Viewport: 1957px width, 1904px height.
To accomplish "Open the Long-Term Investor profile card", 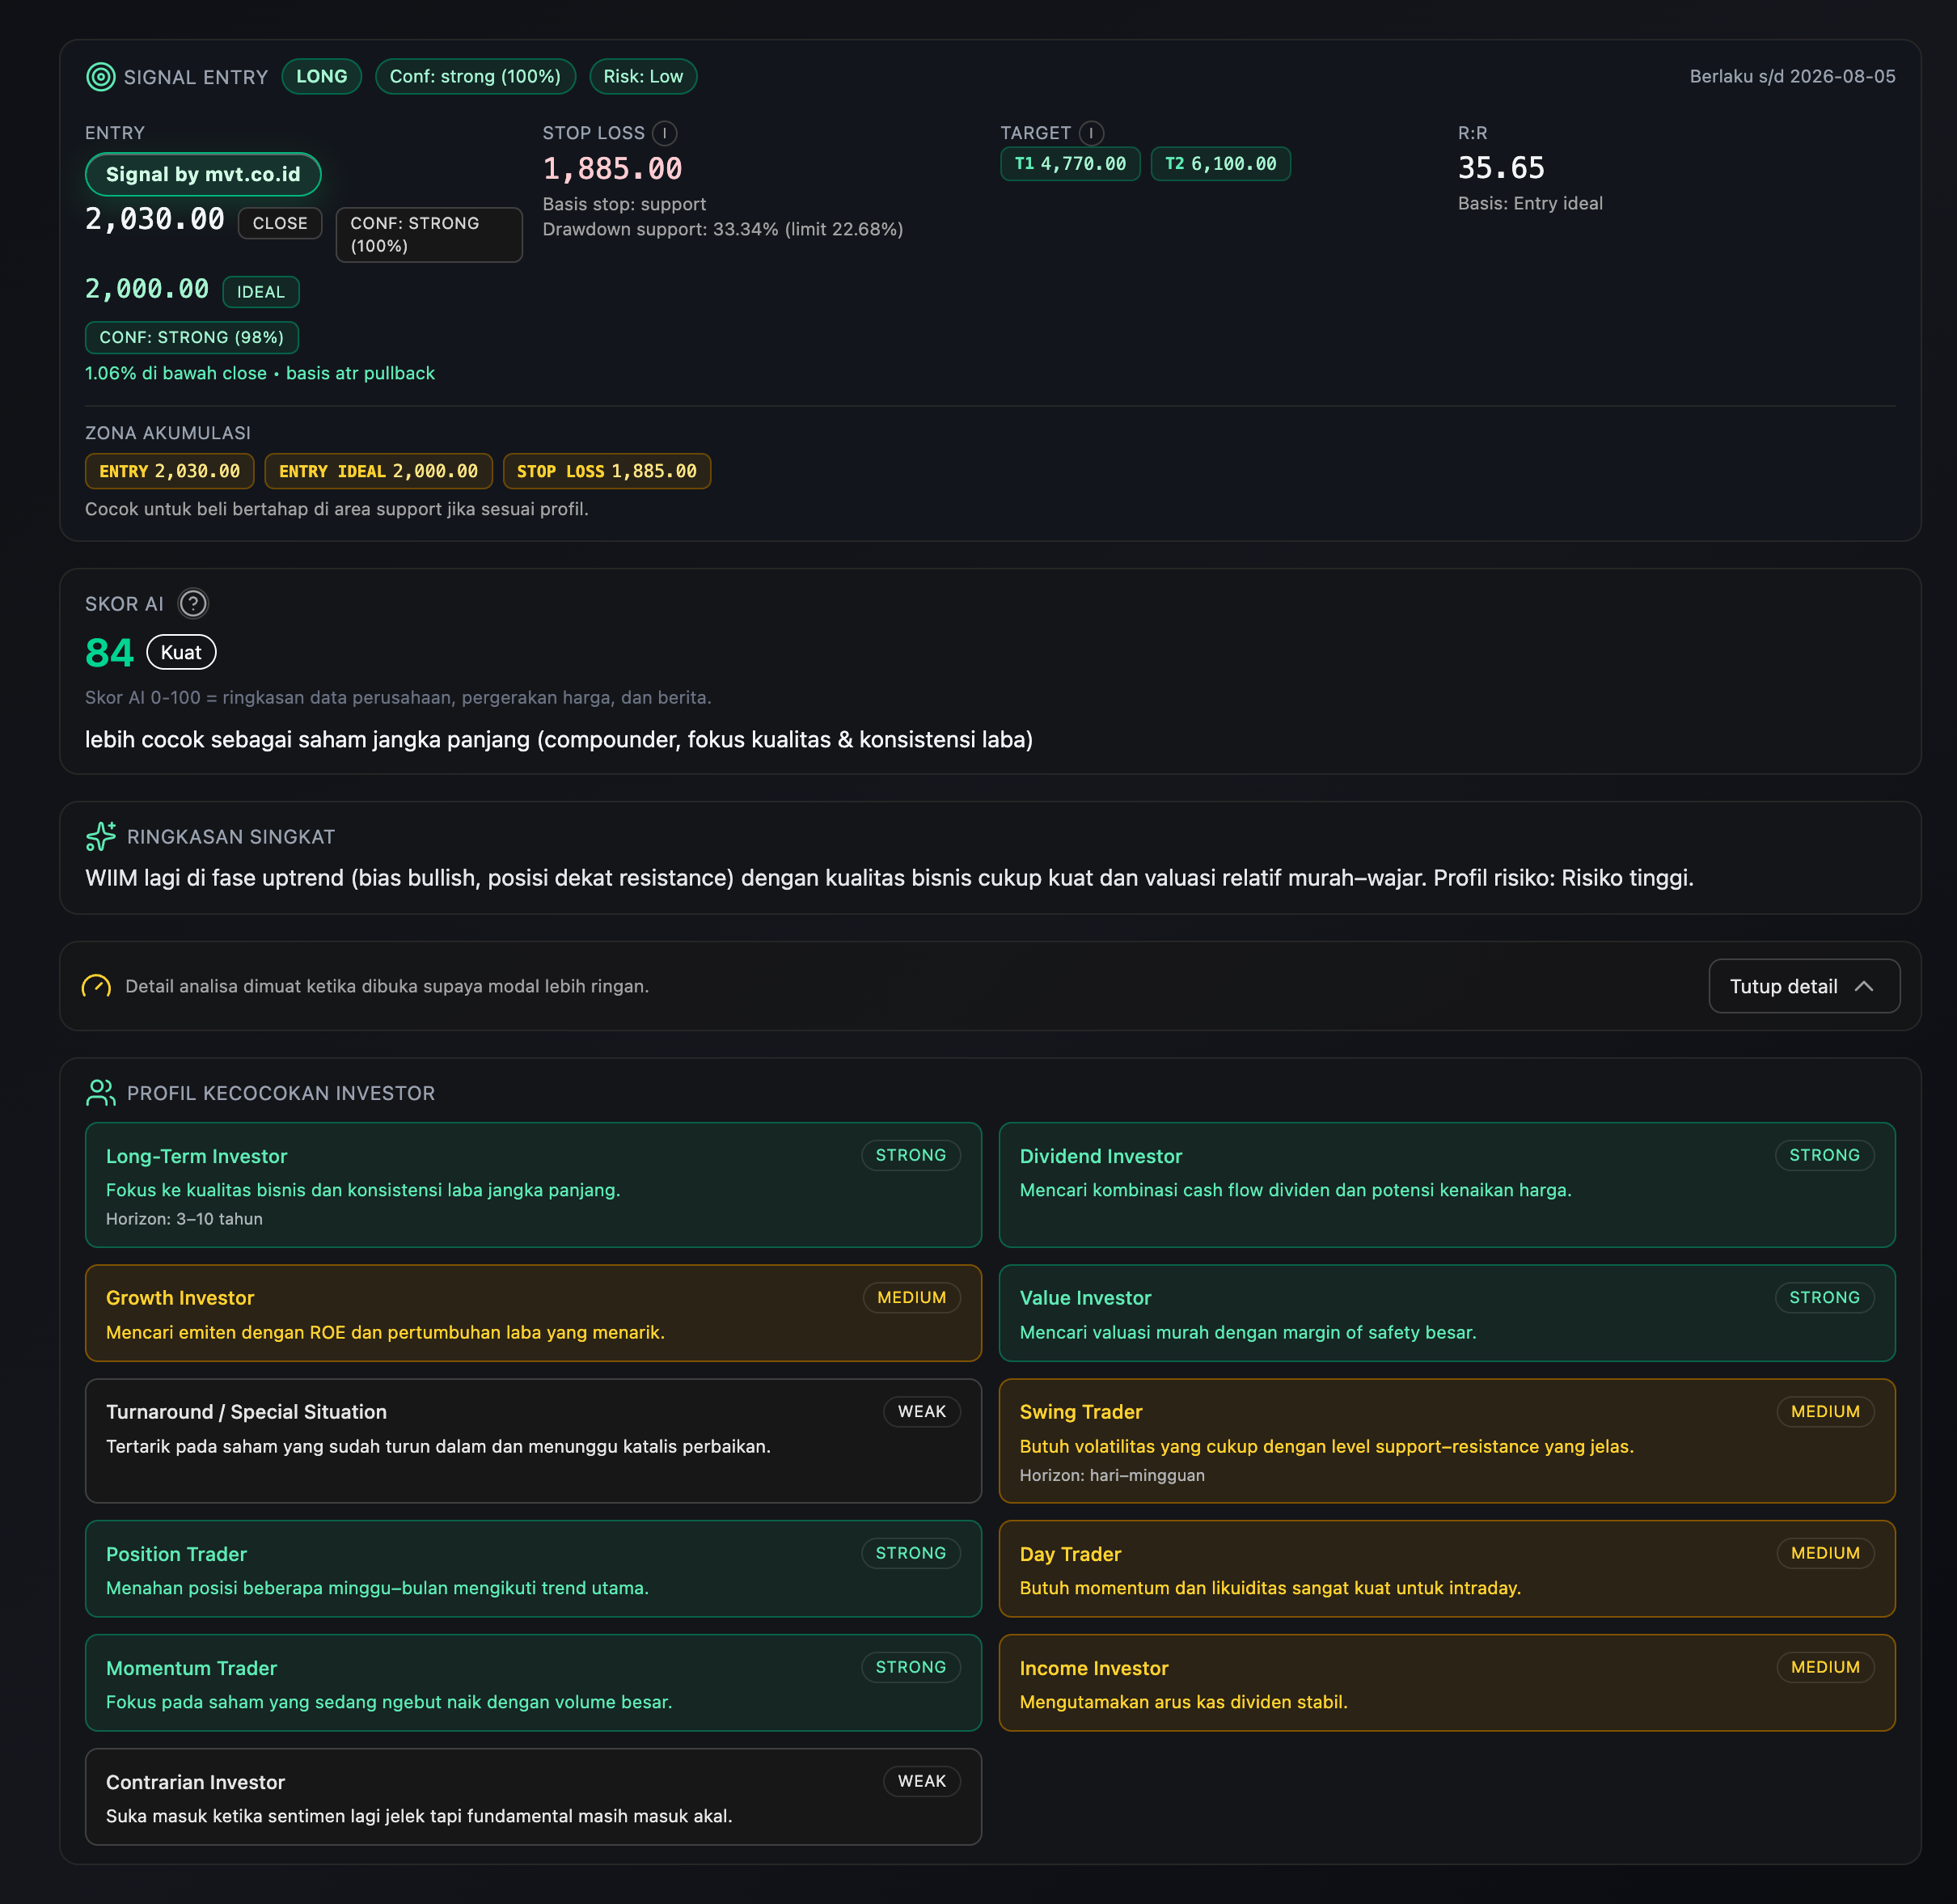I will (533, 1185).
